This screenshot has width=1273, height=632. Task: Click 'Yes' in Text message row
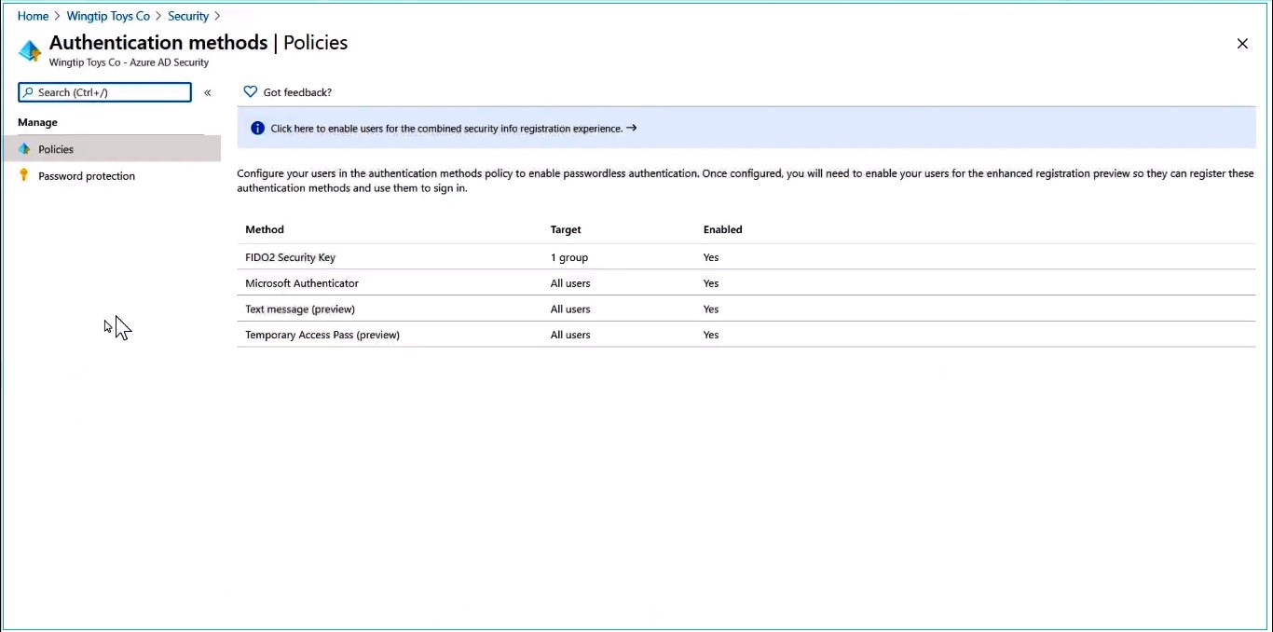coord(711,309)
